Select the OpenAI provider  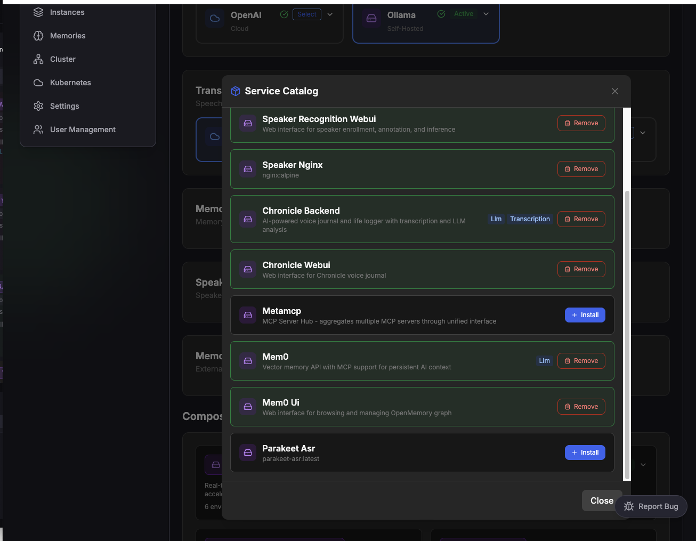[x=306, y=14]
